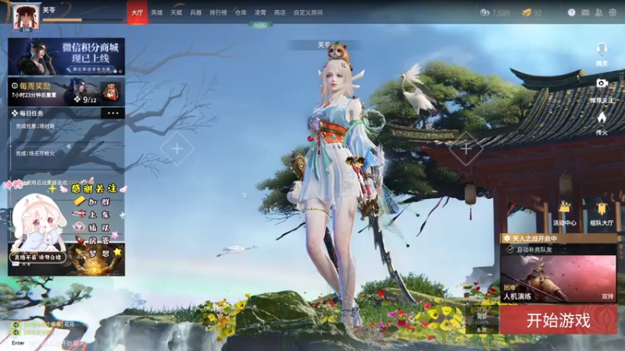
Task: Open the 英雄 heroes tab
Action: tap(157, 12)
